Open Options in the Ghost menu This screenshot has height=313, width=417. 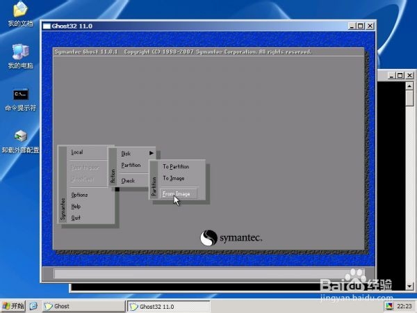click(79, 195)
